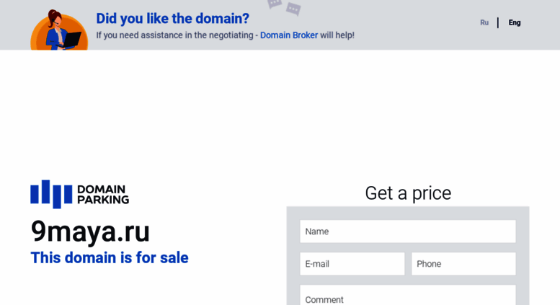This screenshot has height=305, width=560.
Task: Open the Domain Broker link
Action: pyautogui.click(x=289, y=35)
